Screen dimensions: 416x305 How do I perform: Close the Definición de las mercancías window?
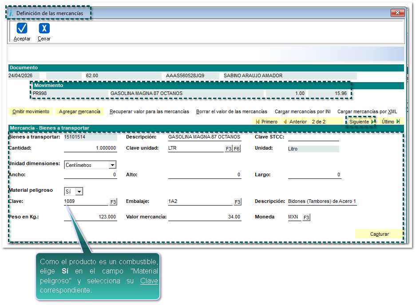coord(397,12)
